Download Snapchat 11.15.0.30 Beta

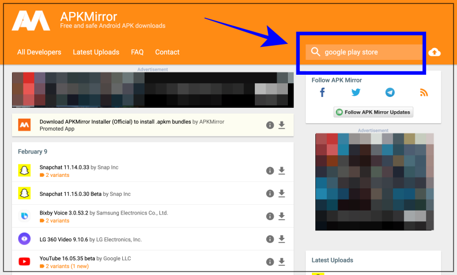[x=282, y=193]
